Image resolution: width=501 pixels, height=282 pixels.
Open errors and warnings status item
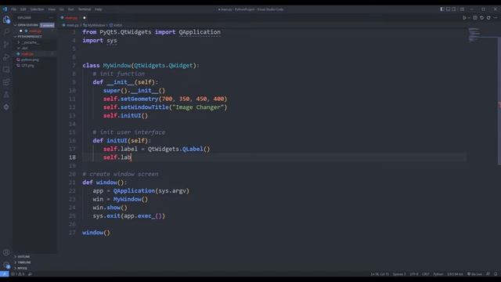[x=18, y=274]
